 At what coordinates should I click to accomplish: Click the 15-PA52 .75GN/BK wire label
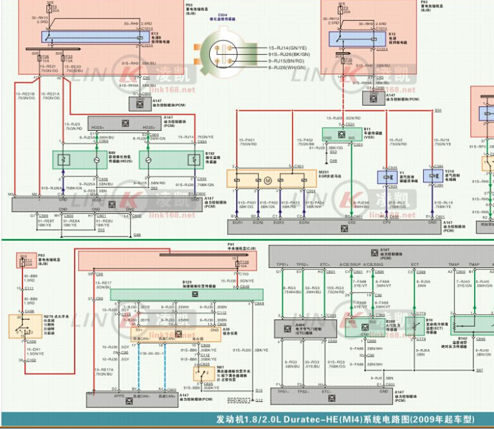306,142
